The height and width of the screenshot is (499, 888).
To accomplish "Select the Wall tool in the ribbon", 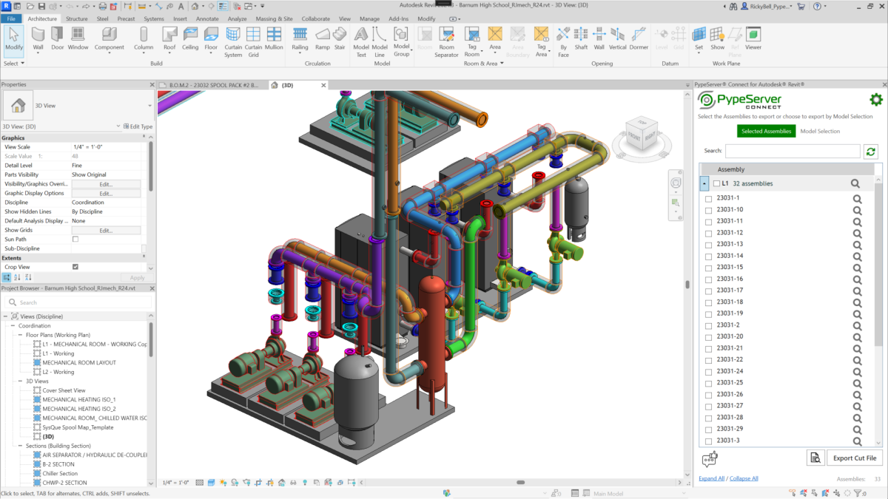I will pos(38,38).
